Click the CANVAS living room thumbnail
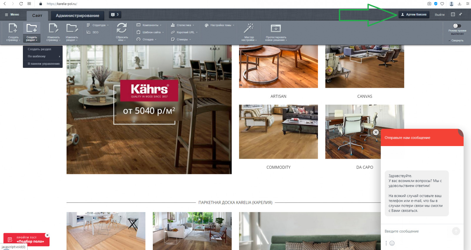This screenshot has height=250, width=471. click(365, 66)
